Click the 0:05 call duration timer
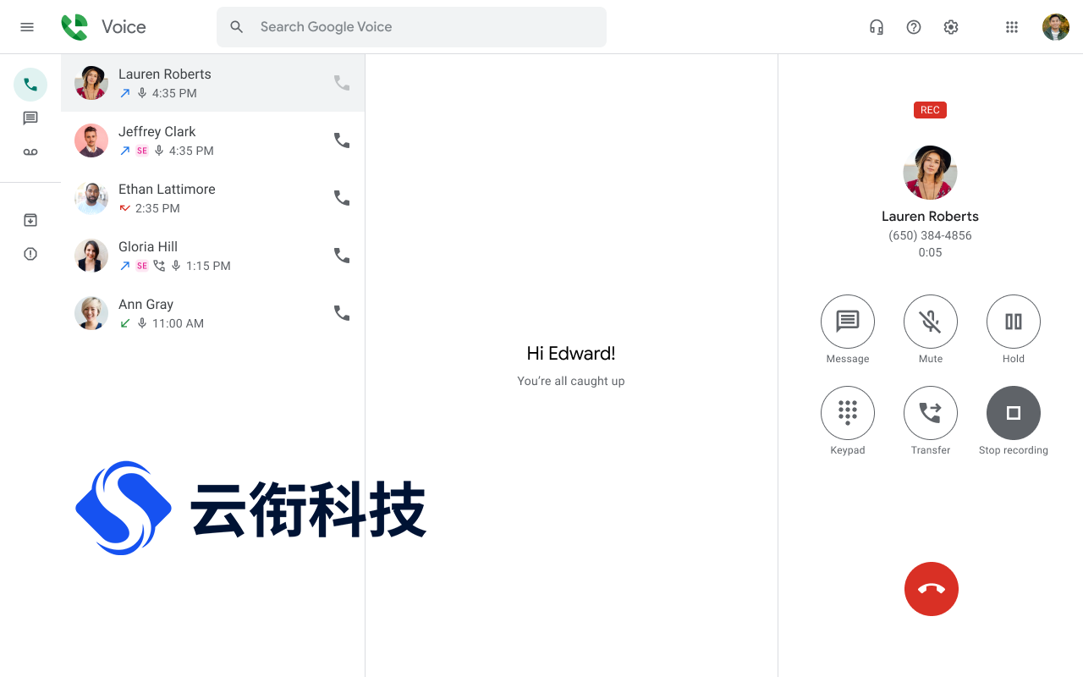 click(x=930, y=252)
